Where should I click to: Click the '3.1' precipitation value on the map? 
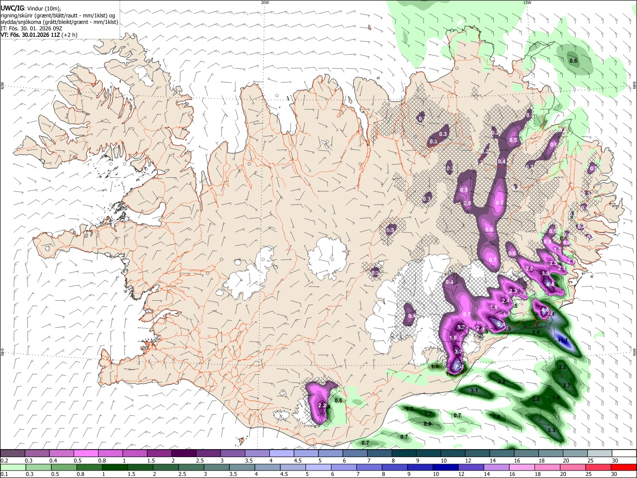pyautogui.click(x=474, y=390)
